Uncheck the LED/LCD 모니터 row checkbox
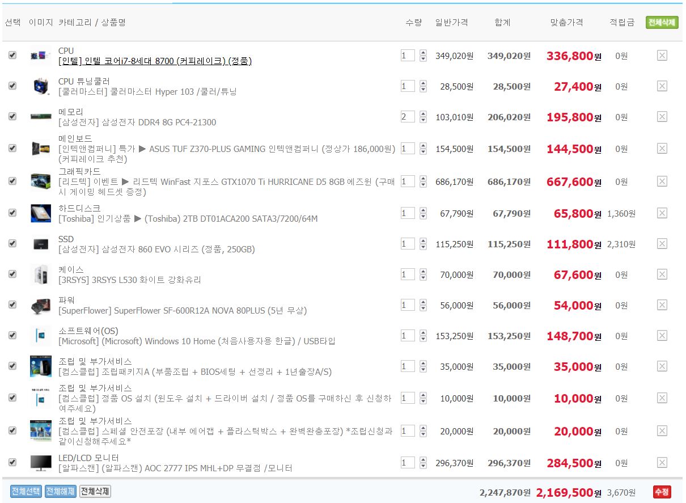 pos(12,462)
